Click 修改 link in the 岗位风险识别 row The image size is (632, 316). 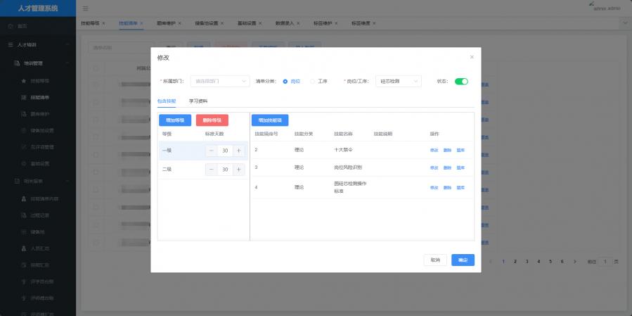[434, 168]
